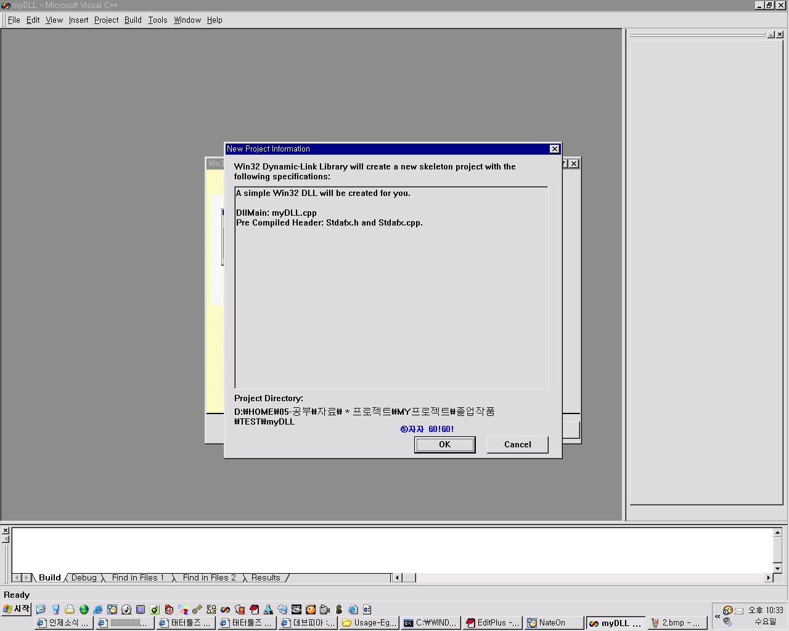Click NateOn smiley tray icon
The image size is (789, 631).
pos(728,611)
